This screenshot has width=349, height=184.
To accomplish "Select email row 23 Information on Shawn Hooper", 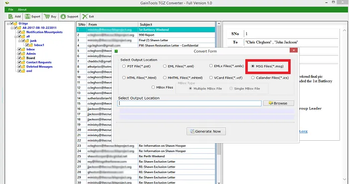I will (x=146, y=146).
